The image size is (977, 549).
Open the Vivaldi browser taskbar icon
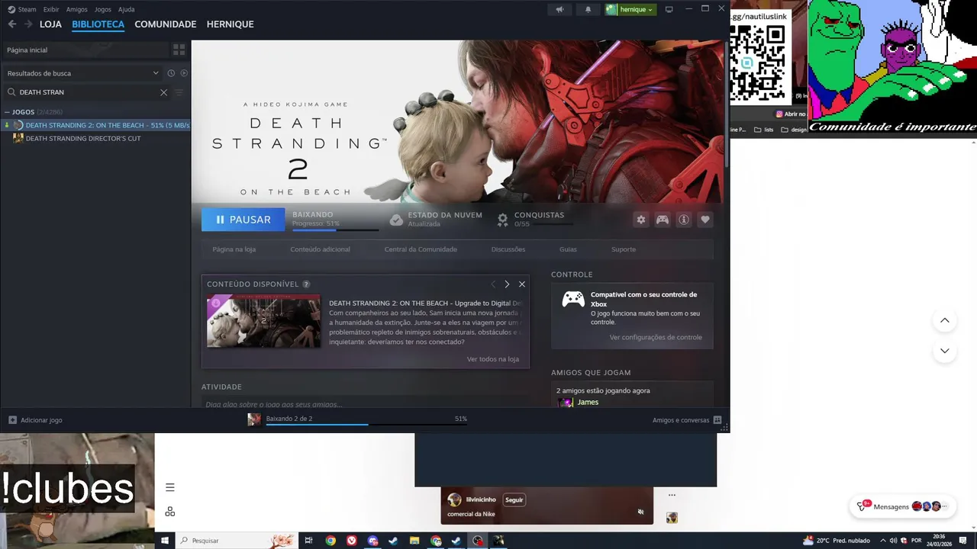click(x=351, y=541)
